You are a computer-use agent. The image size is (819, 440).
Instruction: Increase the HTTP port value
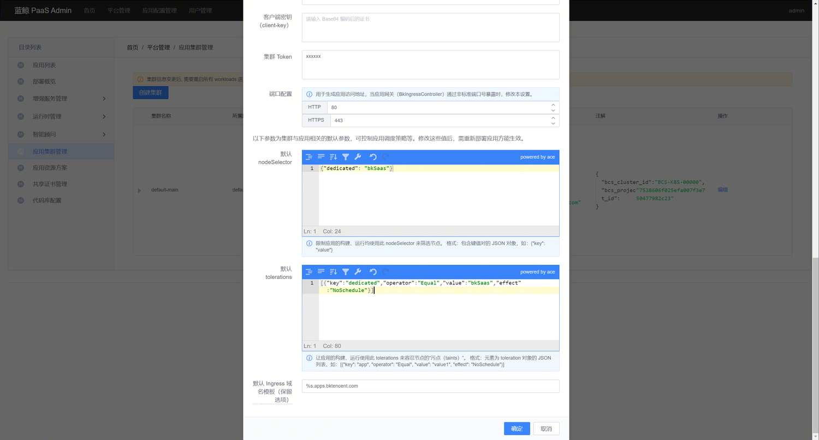pos(553,105)
